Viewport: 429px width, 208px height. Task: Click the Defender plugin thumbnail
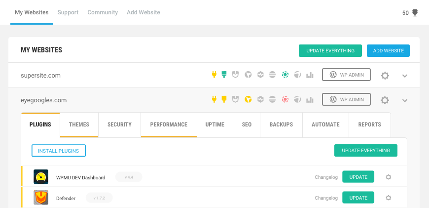pos(41,198)
